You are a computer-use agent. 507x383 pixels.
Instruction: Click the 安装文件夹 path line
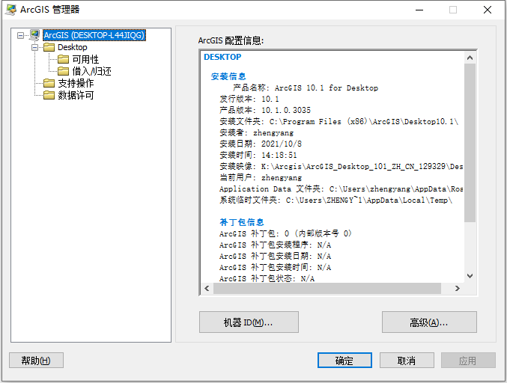(338, 121)
